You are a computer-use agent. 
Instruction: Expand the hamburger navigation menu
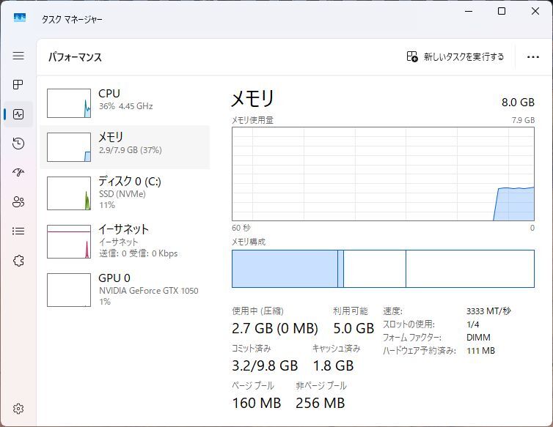[x=18, y=56]
